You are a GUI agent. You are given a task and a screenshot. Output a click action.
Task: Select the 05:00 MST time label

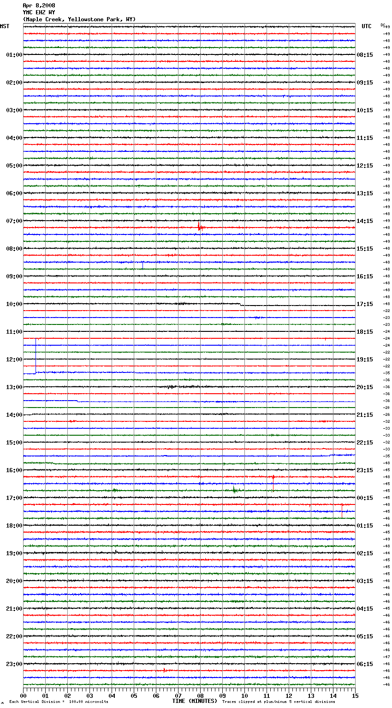coord(14,166)
